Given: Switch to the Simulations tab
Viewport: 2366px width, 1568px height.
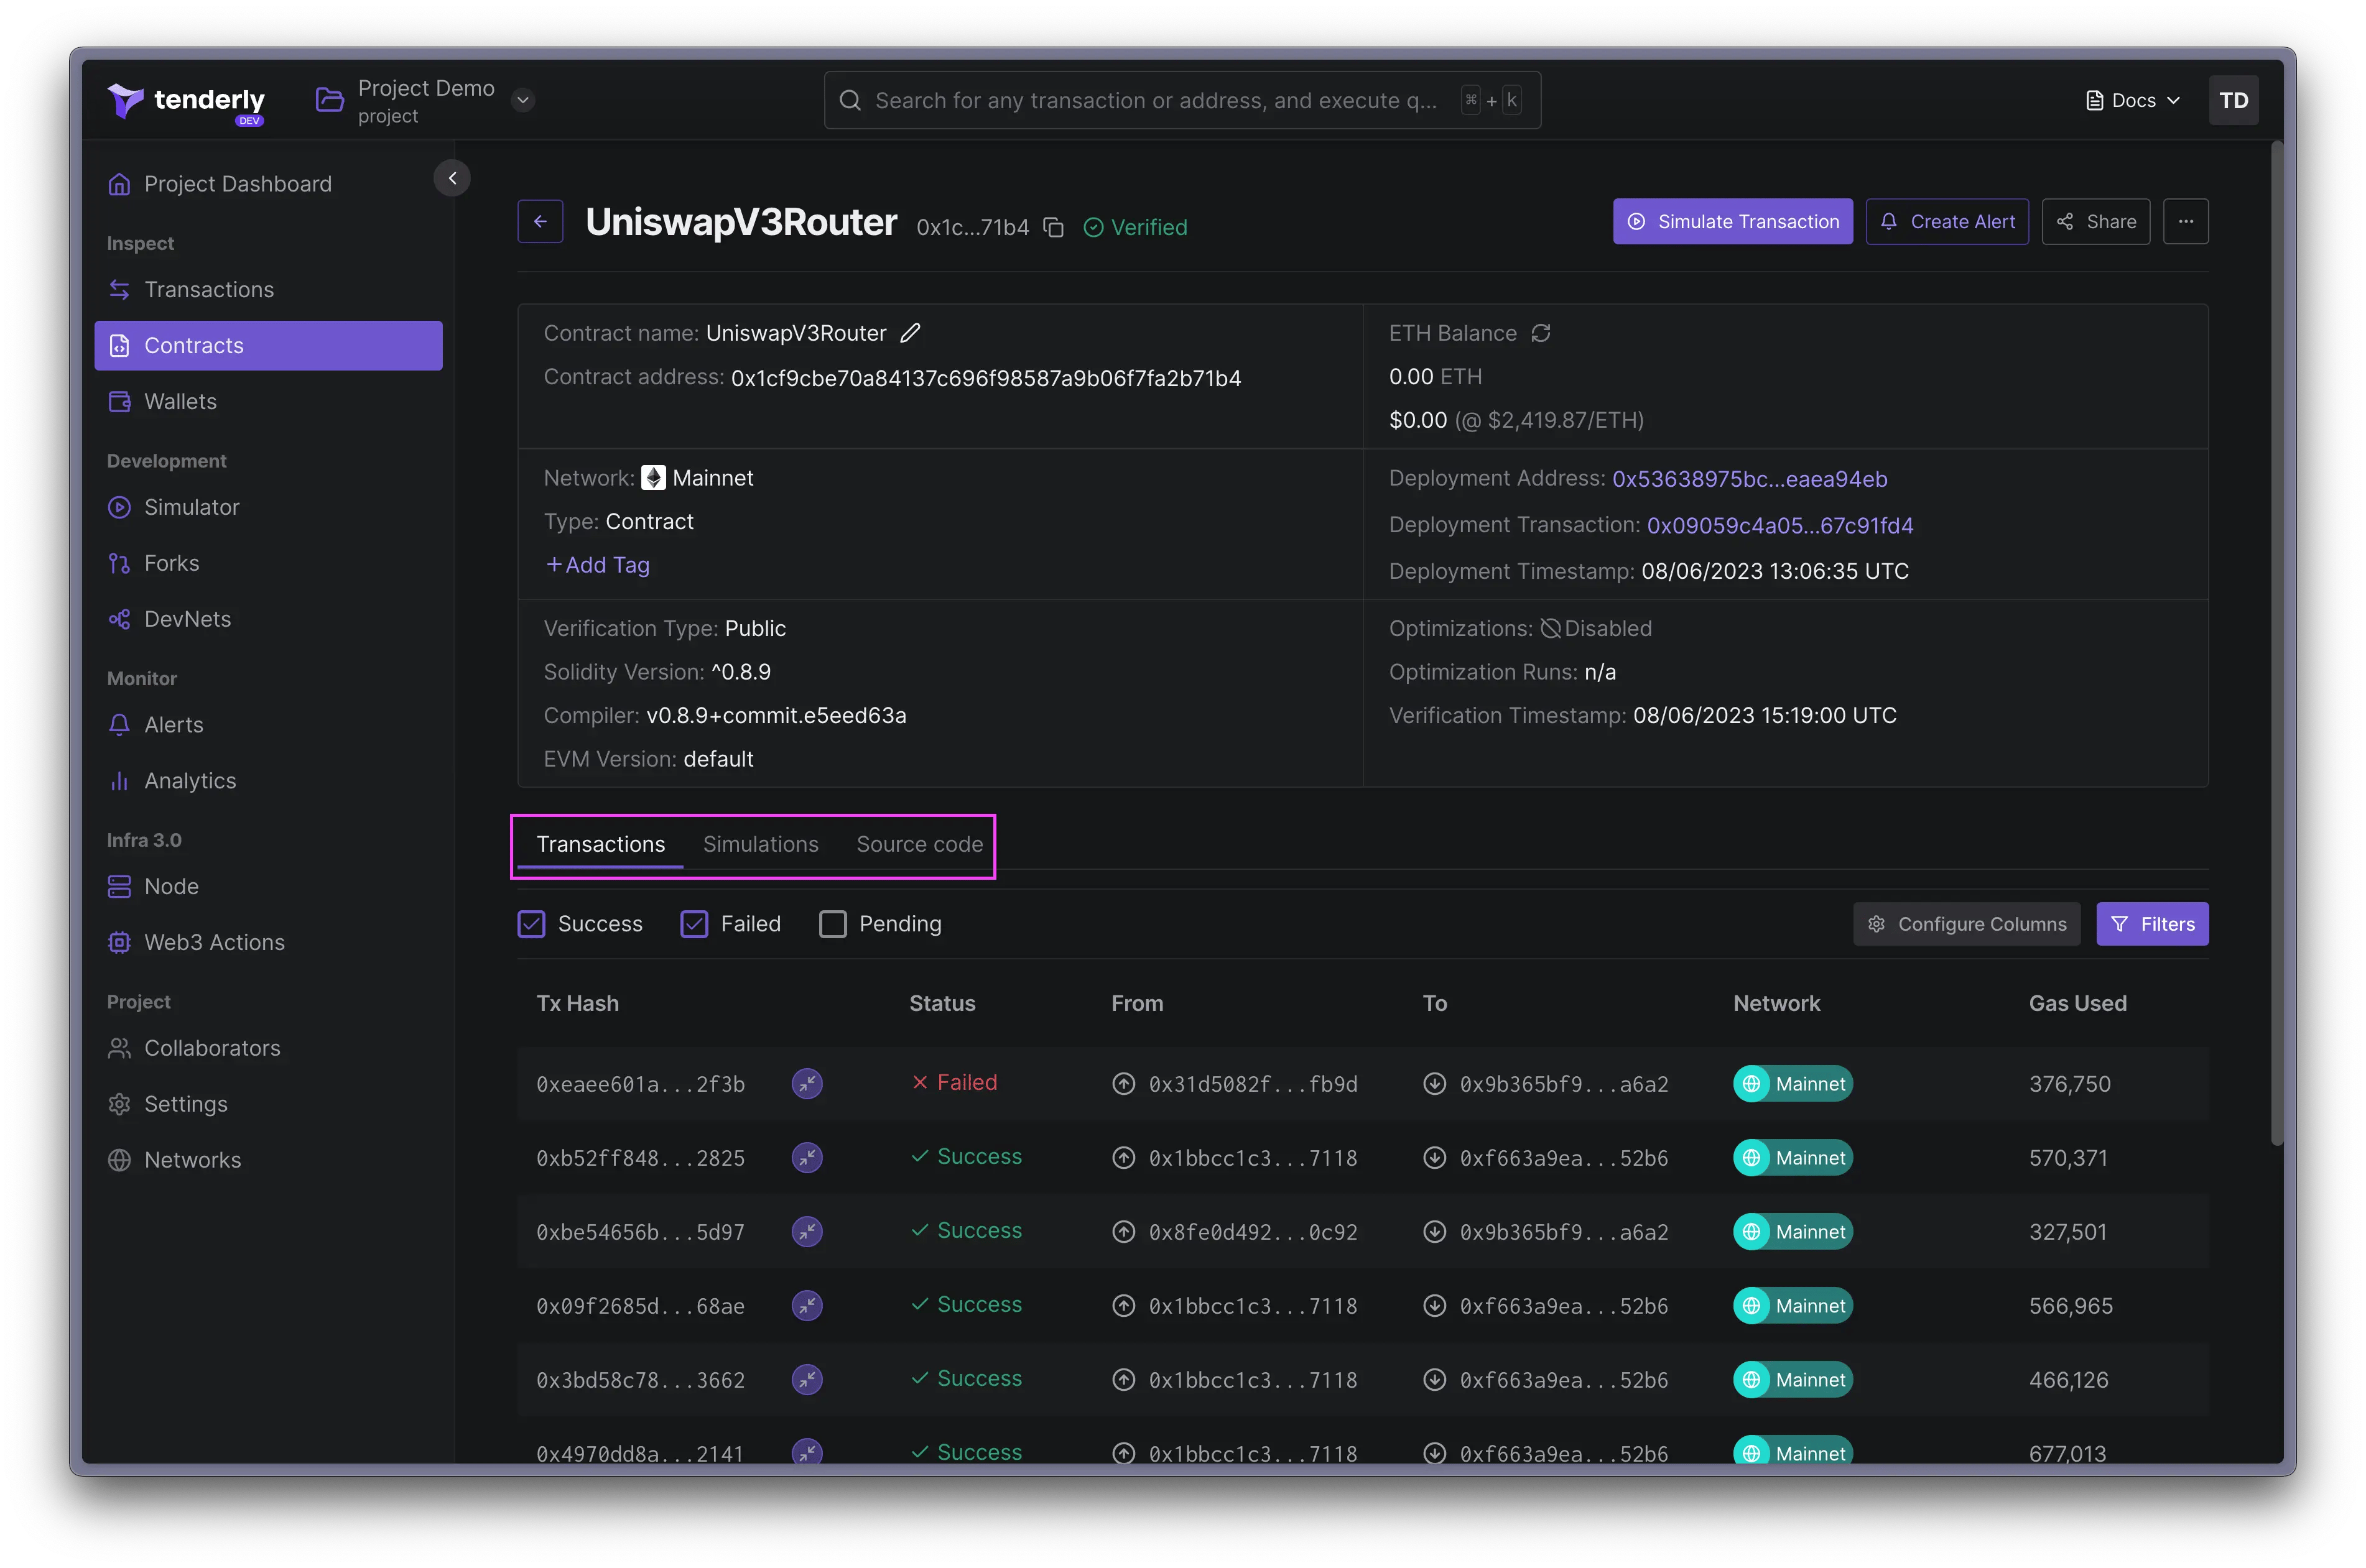Looking at the screenshot, I should pyautogui.click(x=760, y=844).
